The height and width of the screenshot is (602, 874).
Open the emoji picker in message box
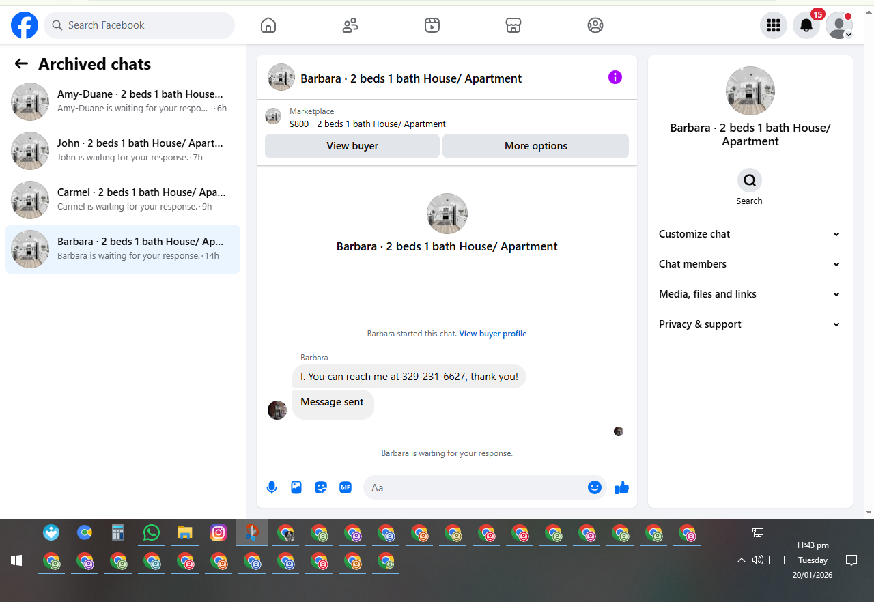pos(595,487)
